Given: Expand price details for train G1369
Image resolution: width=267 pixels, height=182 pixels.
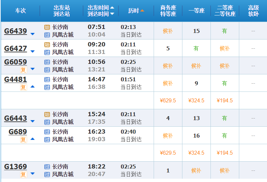Looking at the screenshot, I should 32,174.
